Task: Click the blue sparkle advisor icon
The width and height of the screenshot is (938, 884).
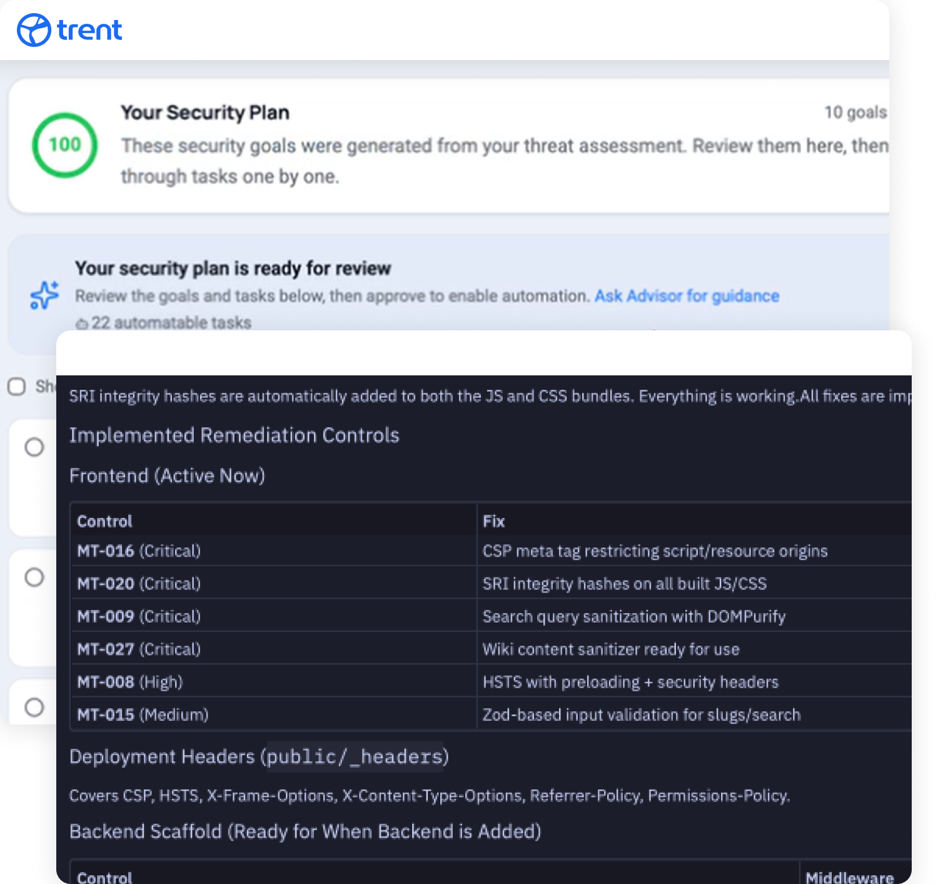Action: pyautogui.click(x=44, y=295)
